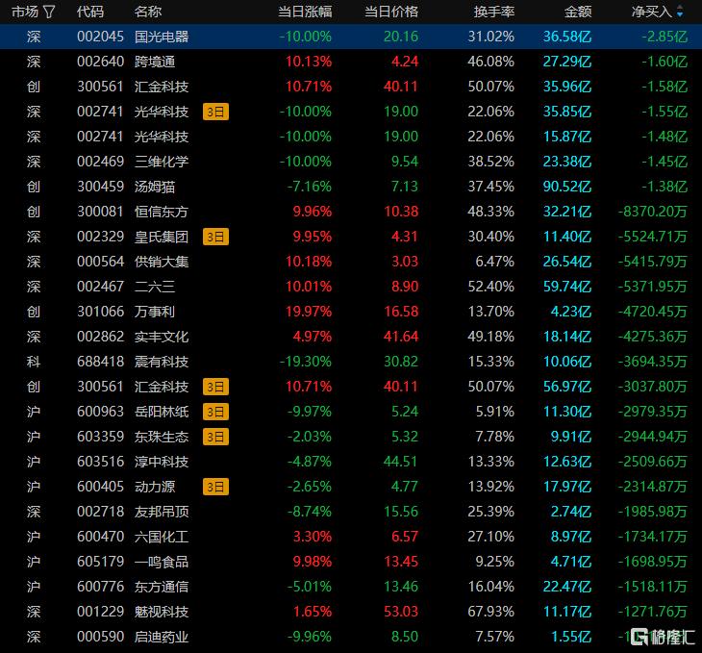Select stock name 东方通信

162,587
